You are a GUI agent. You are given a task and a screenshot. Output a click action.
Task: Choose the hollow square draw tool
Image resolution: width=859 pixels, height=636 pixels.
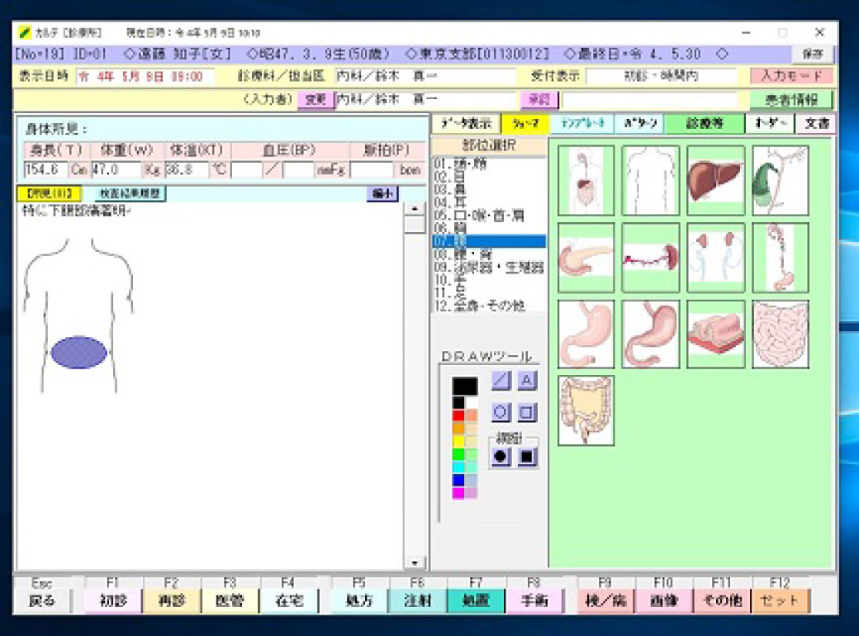(x=527, y=411)
